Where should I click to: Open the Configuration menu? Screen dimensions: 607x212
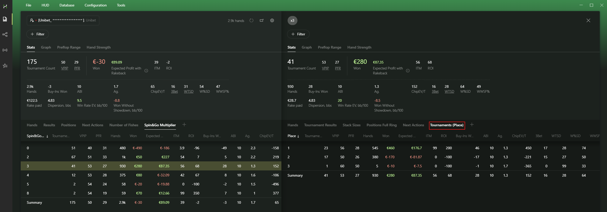(x=96, y=5)
